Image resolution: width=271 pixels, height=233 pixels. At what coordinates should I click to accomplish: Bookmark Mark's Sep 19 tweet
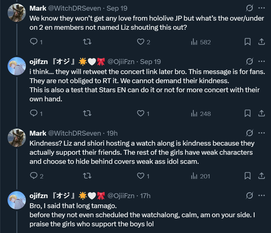click(x=248, y=42)
